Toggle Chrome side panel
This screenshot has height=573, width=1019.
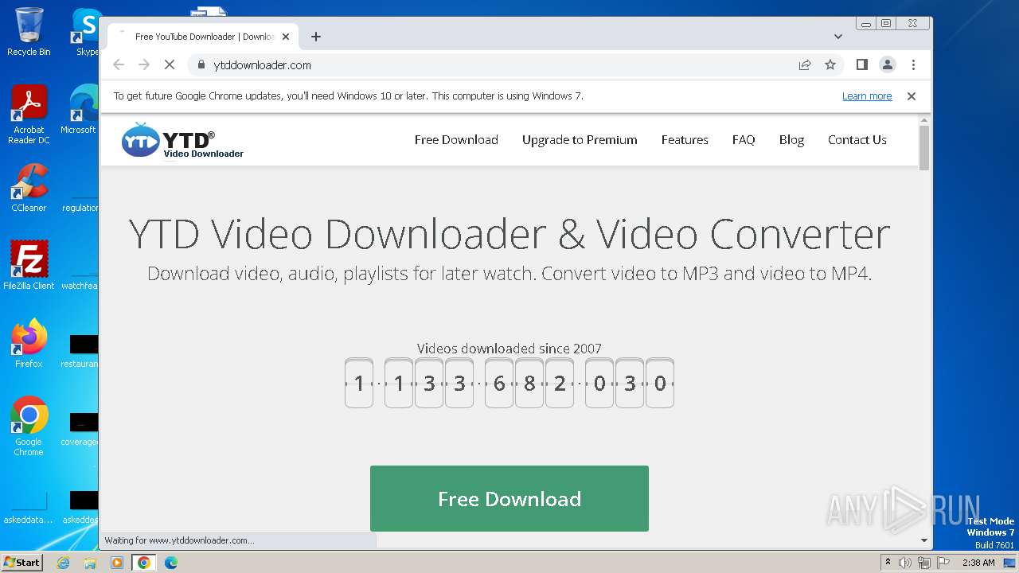pos(861,64)
